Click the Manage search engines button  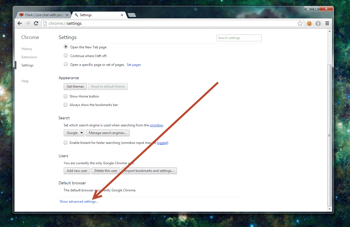pos(108,133)
